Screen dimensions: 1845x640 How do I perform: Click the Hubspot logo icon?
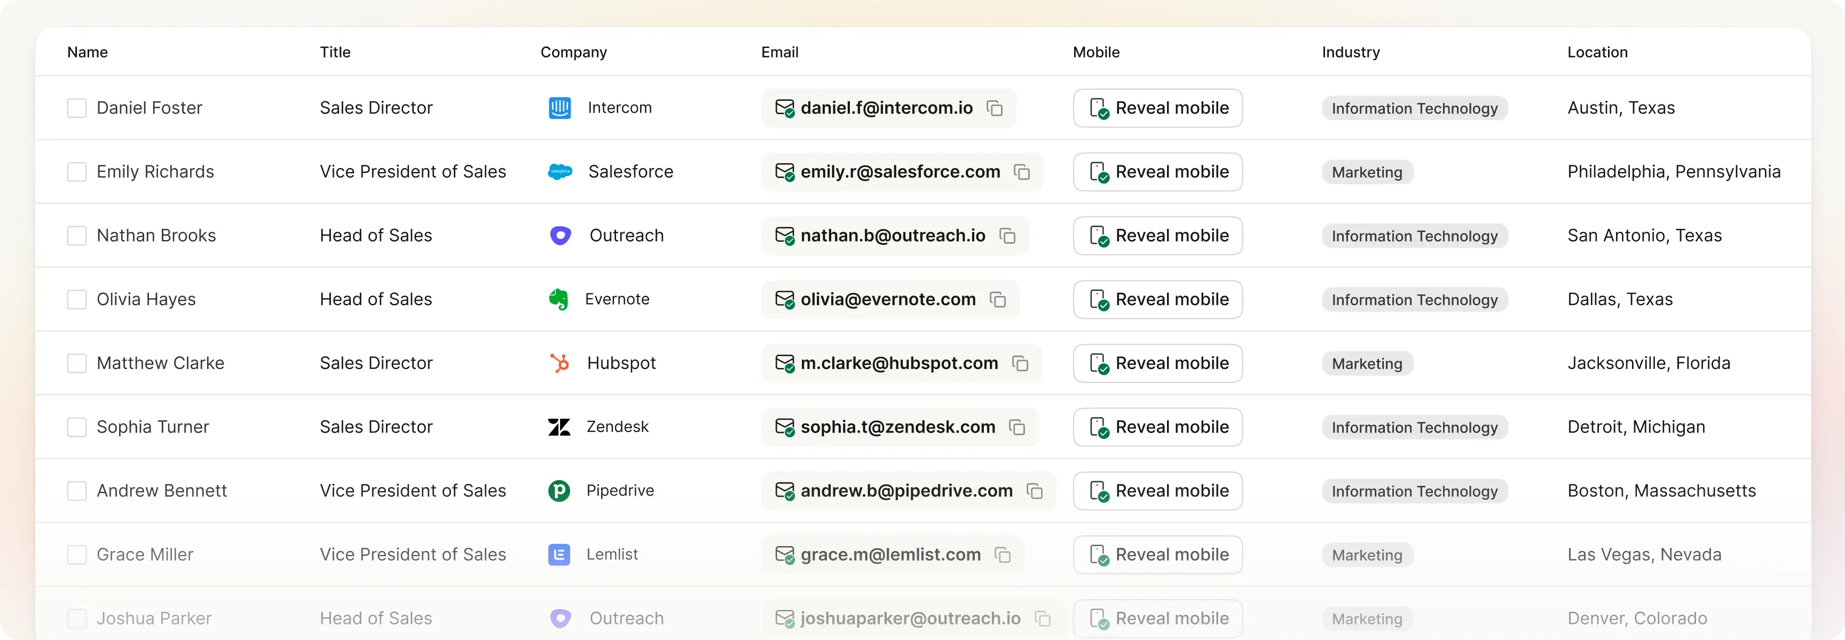(559, 363)
